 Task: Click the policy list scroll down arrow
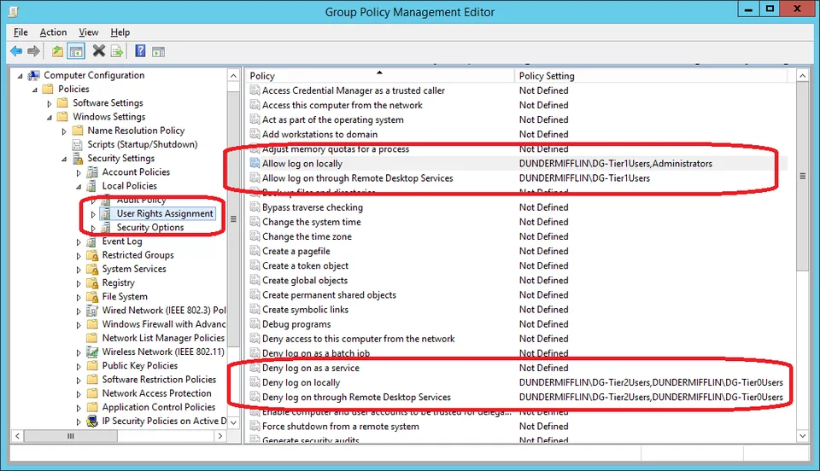[x=803, y=436]
